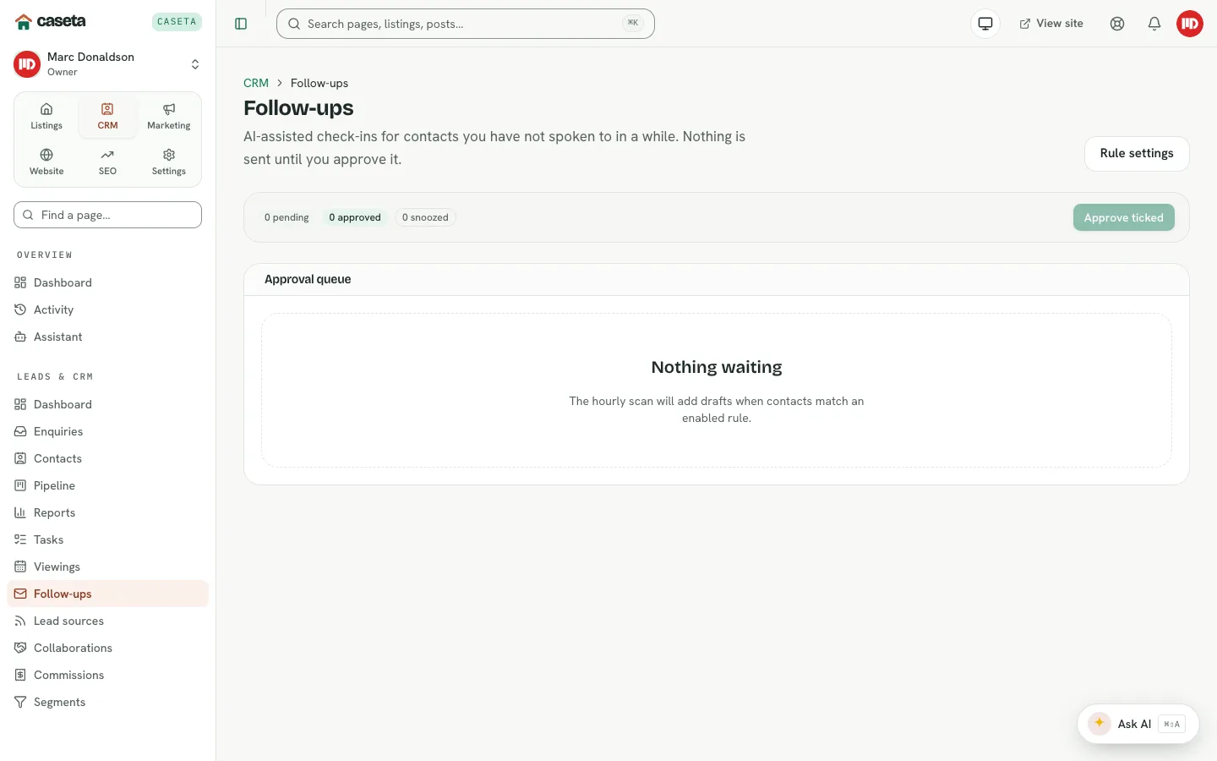Open the Collaborations page

click(x=107, y=648)
